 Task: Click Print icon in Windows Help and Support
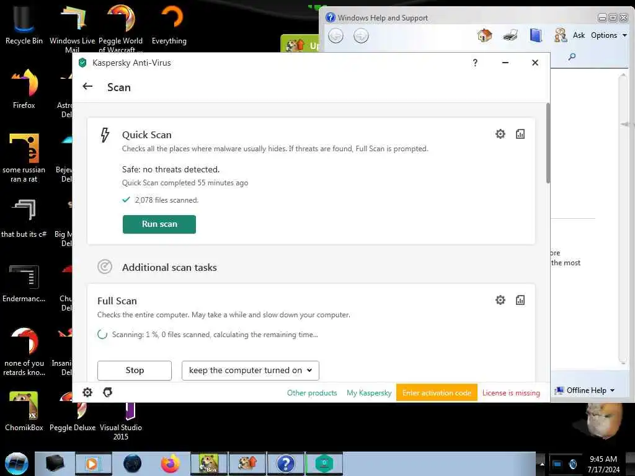click(510, 35)
